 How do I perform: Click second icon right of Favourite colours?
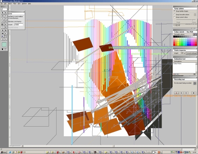196,34
